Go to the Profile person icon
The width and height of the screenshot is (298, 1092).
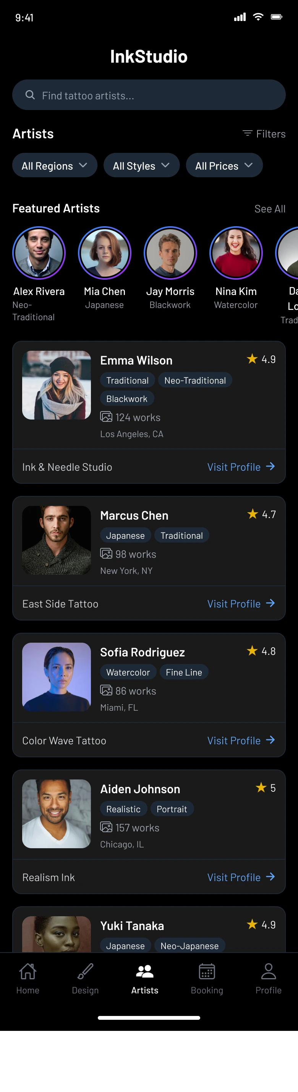tap(268, 971)
